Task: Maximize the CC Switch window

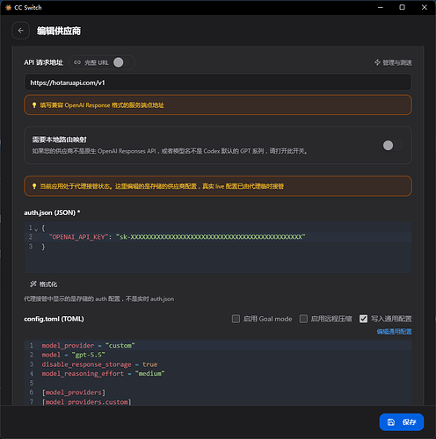Action: tap(402, 7)
